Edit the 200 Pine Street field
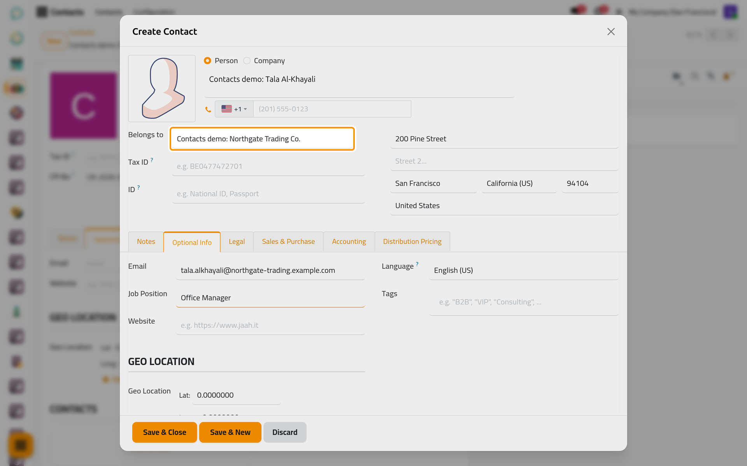This screenshot has width=747, height=466. click(x=504, y=139)
